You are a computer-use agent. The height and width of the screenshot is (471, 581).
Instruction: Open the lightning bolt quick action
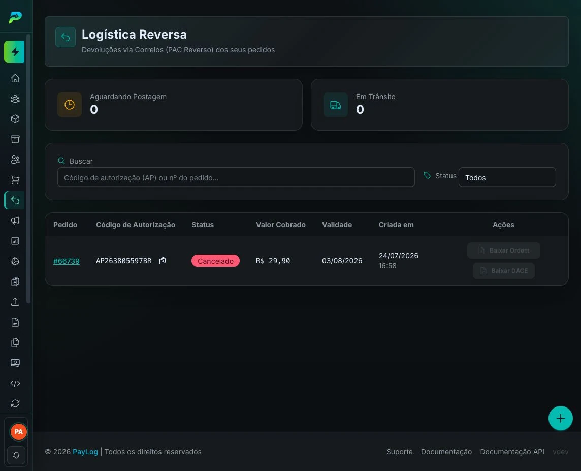pos(14,52)
